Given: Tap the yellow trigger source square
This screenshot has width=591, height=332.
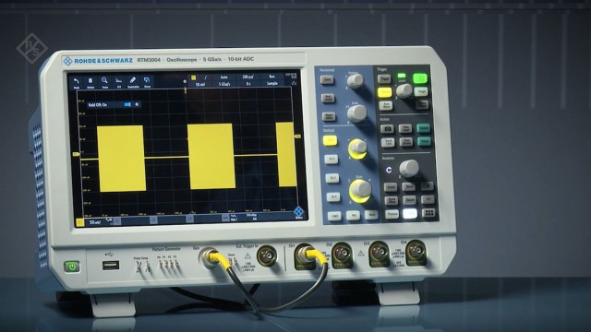Looking at the screenshot, I should 194,77.
